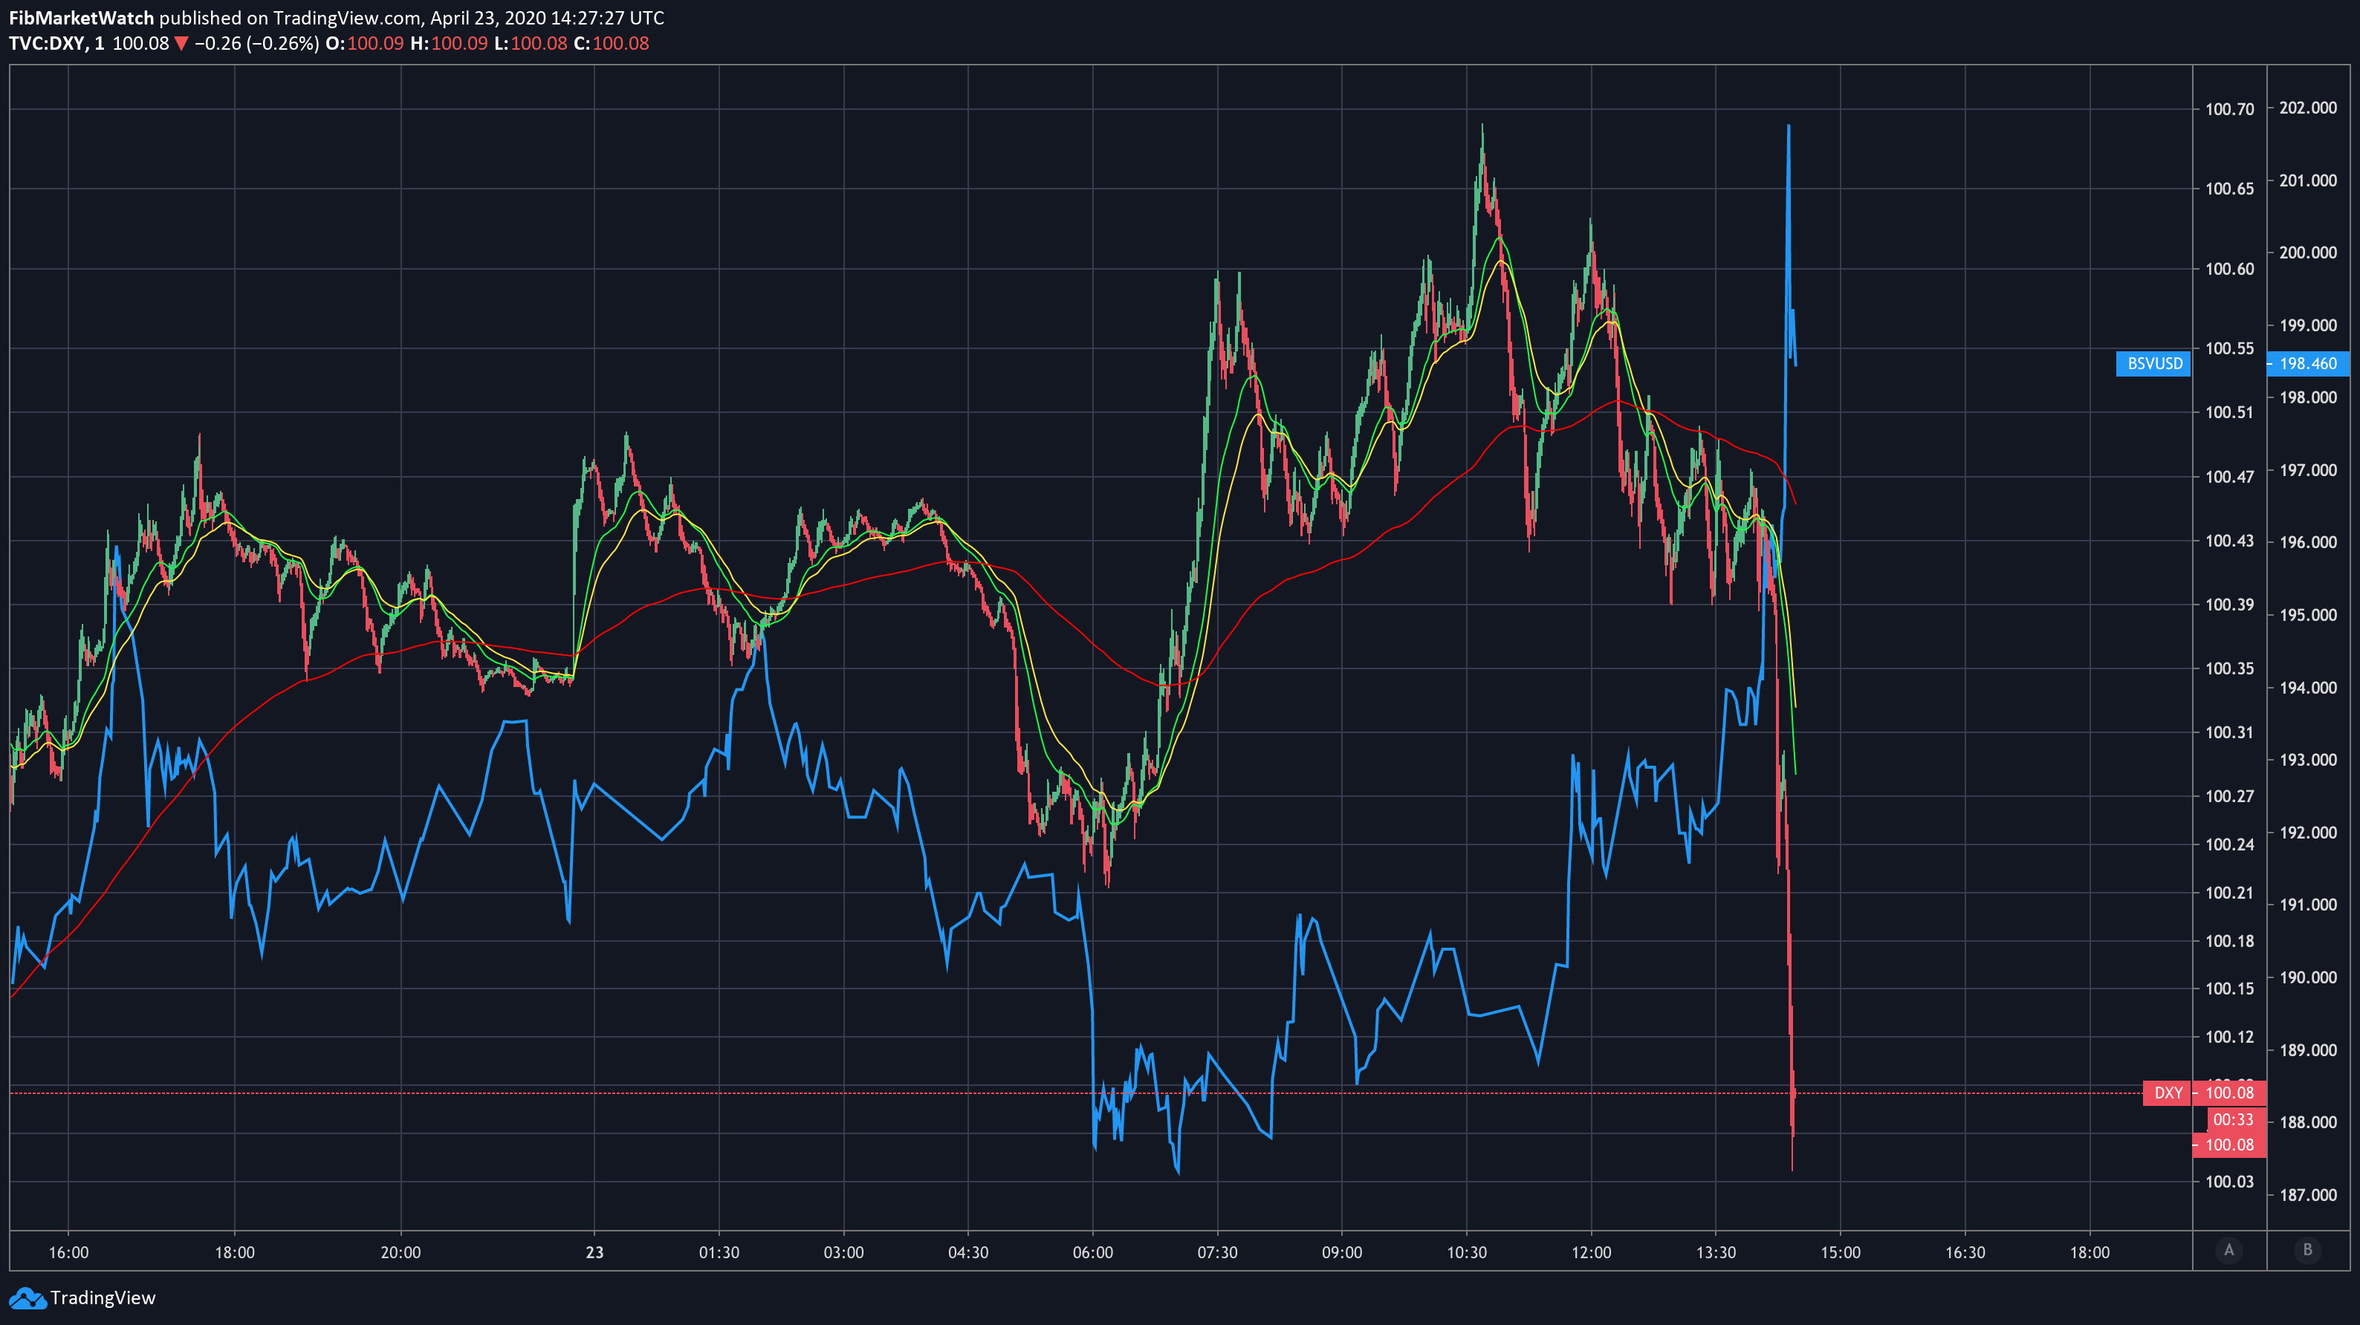This screenshot has width=2360, height=1325.
Task: Click the 100.35 DXY scale value
Action: click(x=2230, y=668)
